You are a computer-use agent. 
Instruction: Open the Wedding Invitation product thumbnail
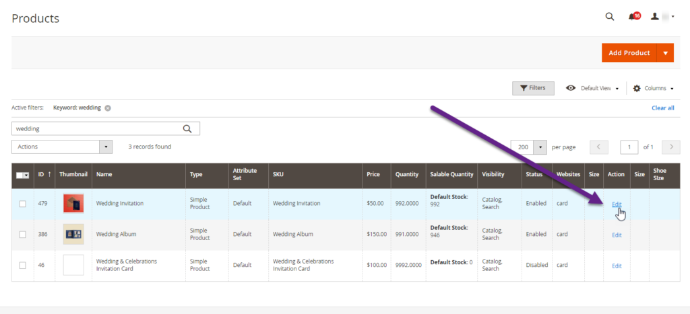click(73, 203)
